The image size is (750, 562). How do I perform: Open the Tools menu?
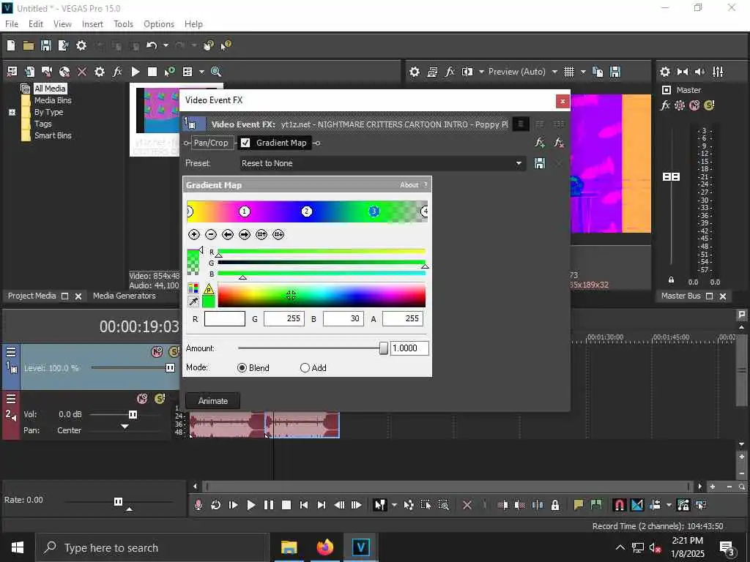[123, 24]
